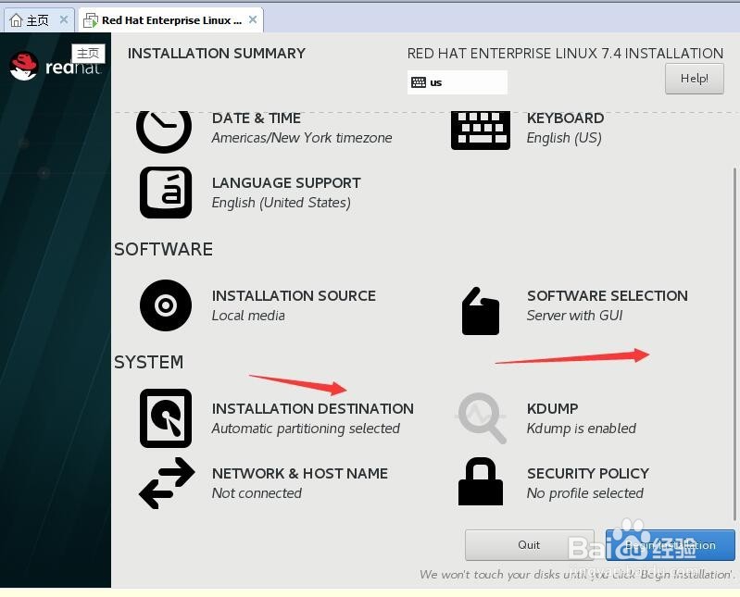Click the us keyboard layout field
The image size is (740, 597).
(x=458, y=82)
